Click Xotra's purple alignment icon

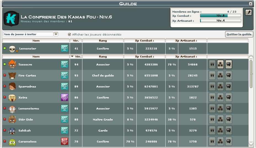click(x=64, y=97)
